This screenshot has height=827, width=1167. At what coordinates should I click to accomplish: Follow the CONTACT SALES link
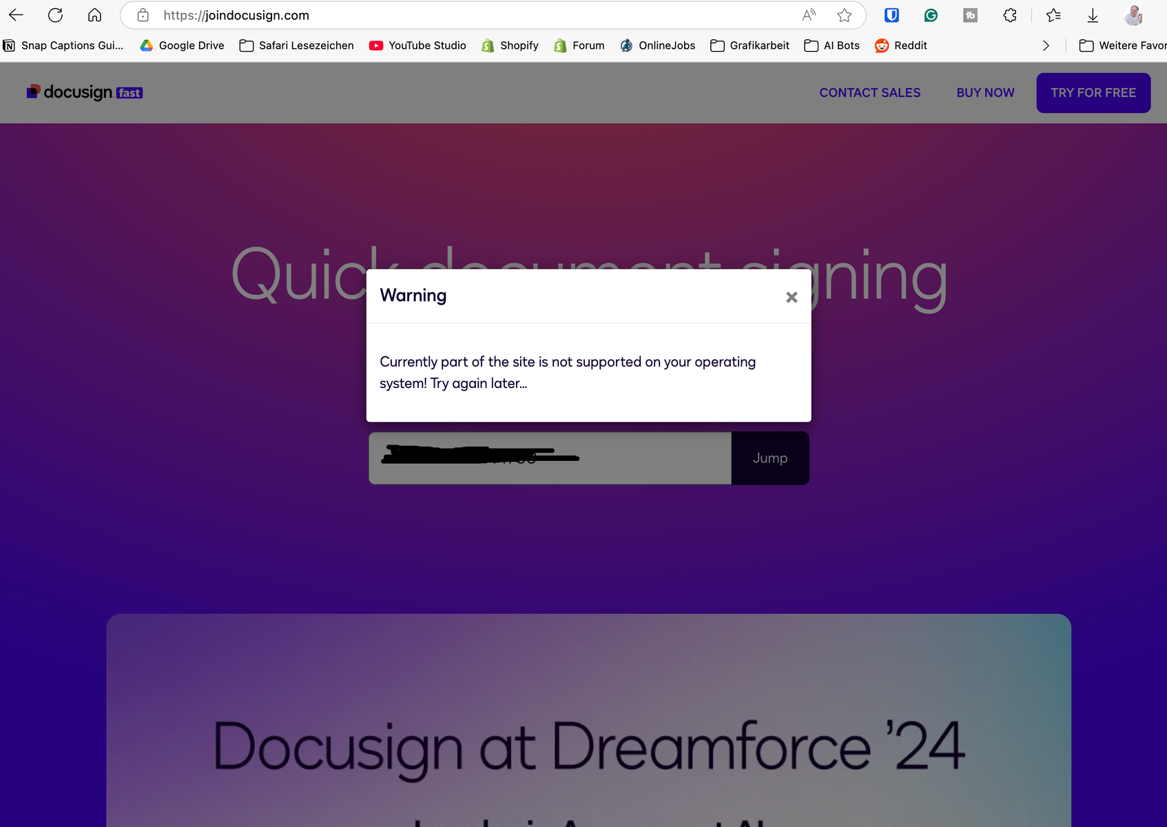click(x=869, y=92)
